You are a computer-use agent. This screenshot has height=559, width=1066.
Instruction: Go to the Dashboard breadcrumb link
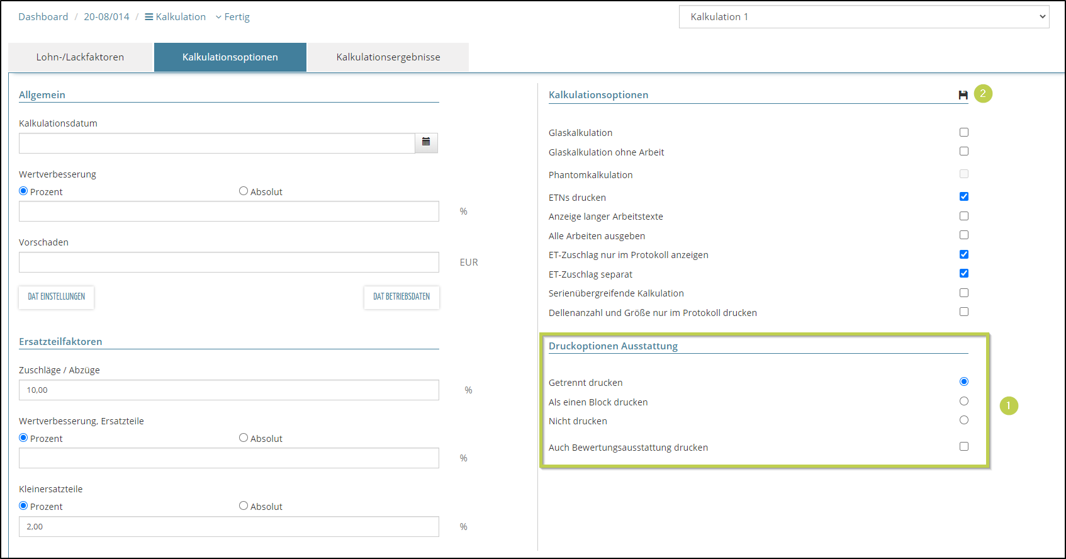click(43, 17)
